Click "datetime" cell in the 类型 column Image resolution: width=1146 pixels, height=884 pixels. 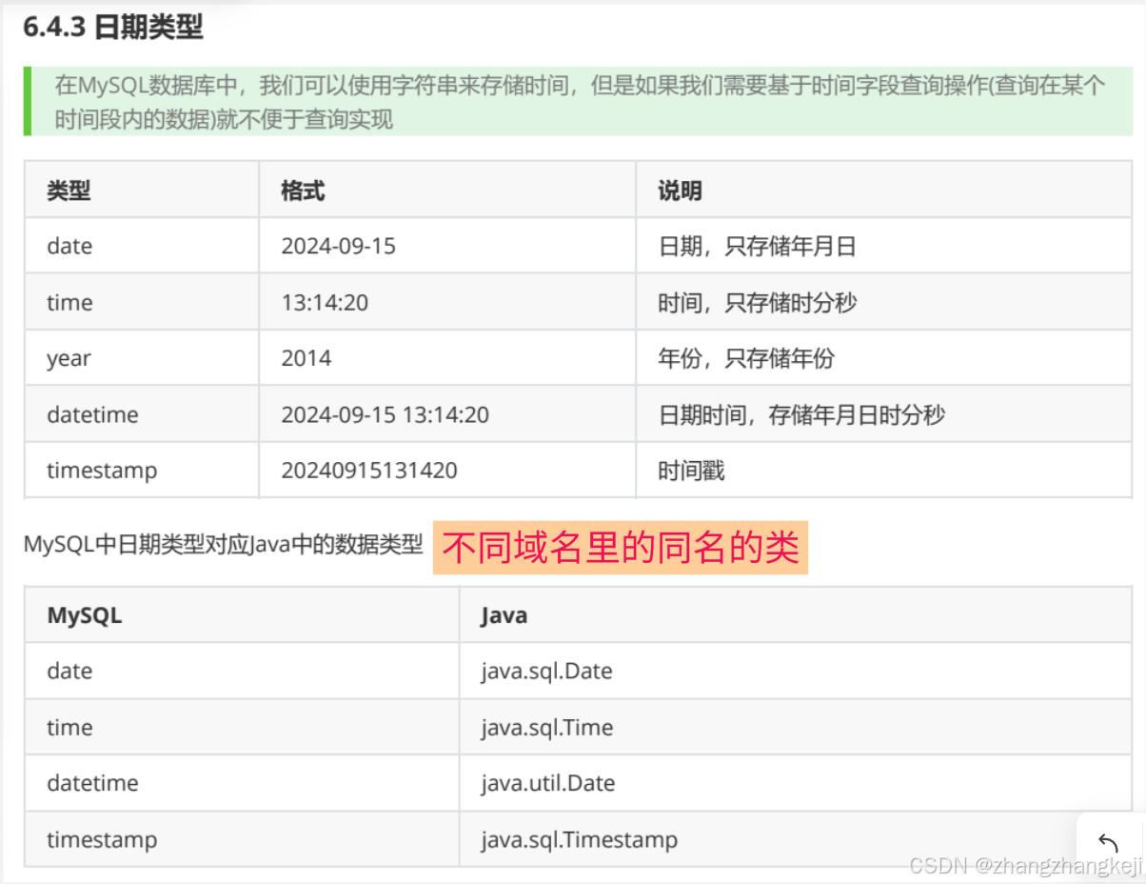[x=142, y=414]
